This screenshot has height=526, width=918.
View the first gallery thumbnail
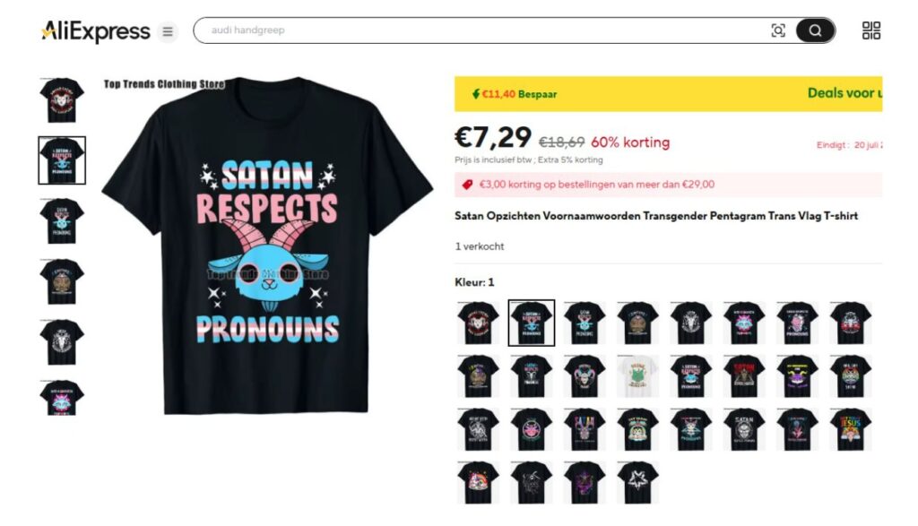coord(62,100)
